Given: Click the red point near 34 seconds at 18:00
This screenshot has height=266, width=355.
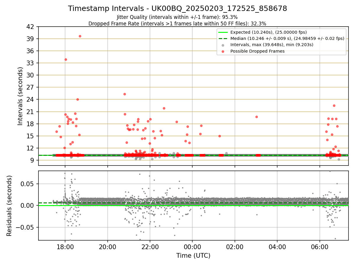Looking at the screenshot, I should [x=66, y=59].
